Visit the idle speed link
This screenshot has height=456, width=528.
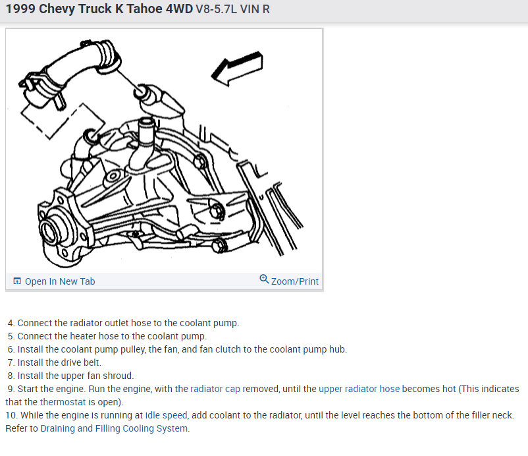click(166, 415)
